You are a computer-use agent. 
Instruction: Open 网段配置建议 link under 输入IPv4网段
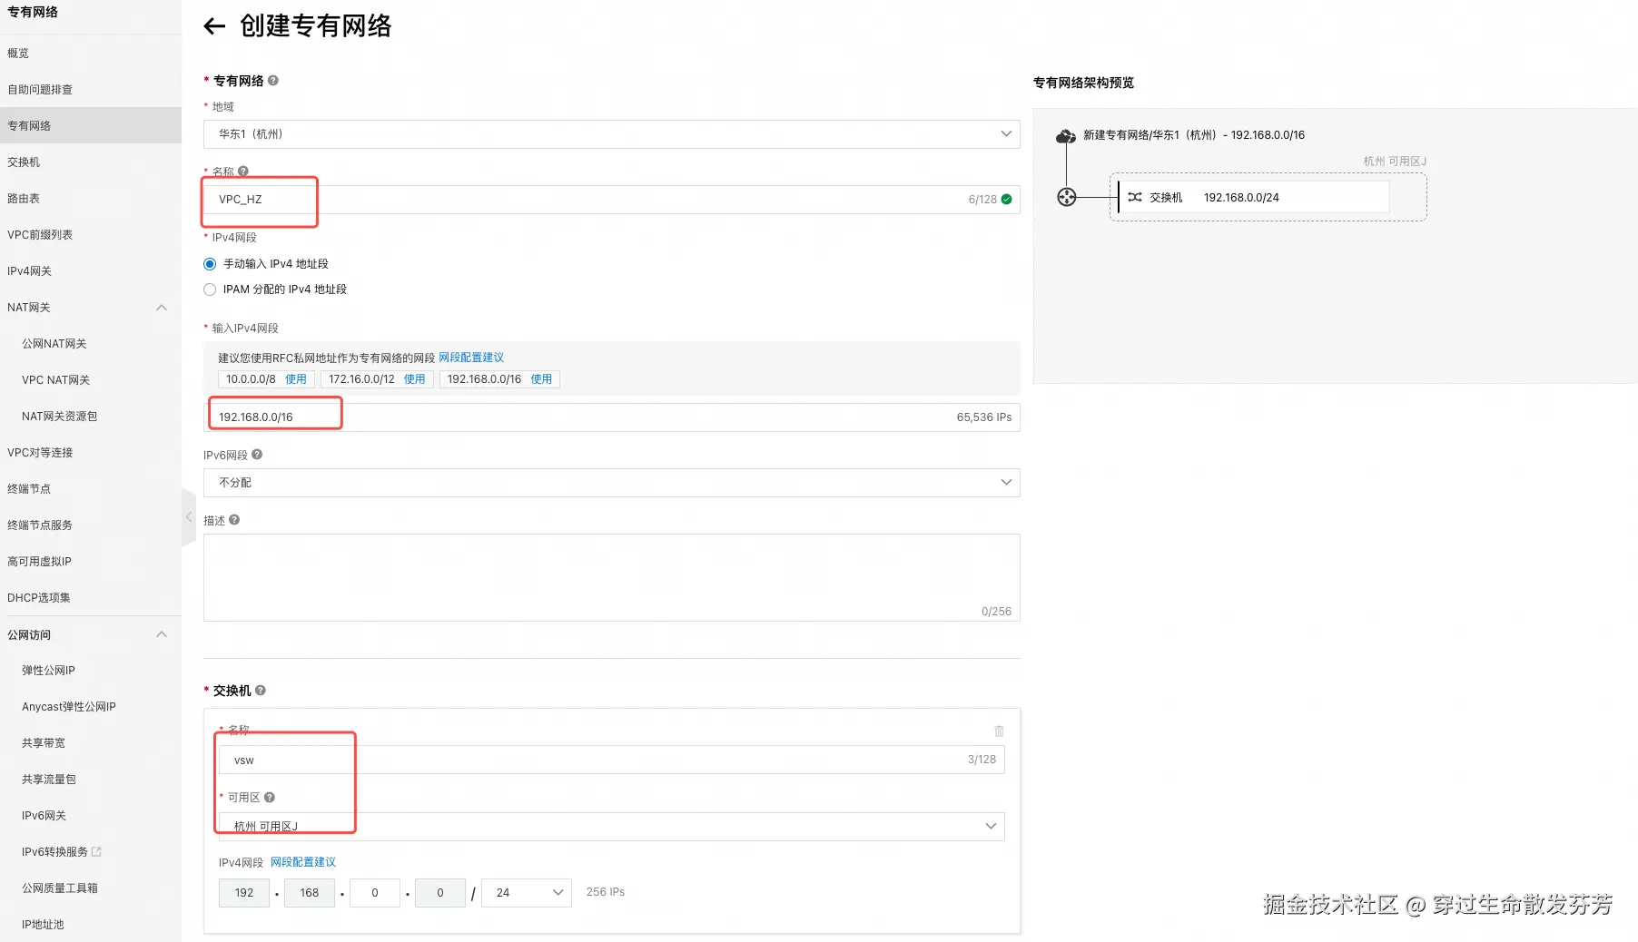(471, 358)
